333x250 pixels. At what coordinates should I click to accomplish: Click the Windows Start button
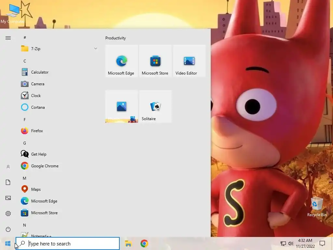[8, 243]
